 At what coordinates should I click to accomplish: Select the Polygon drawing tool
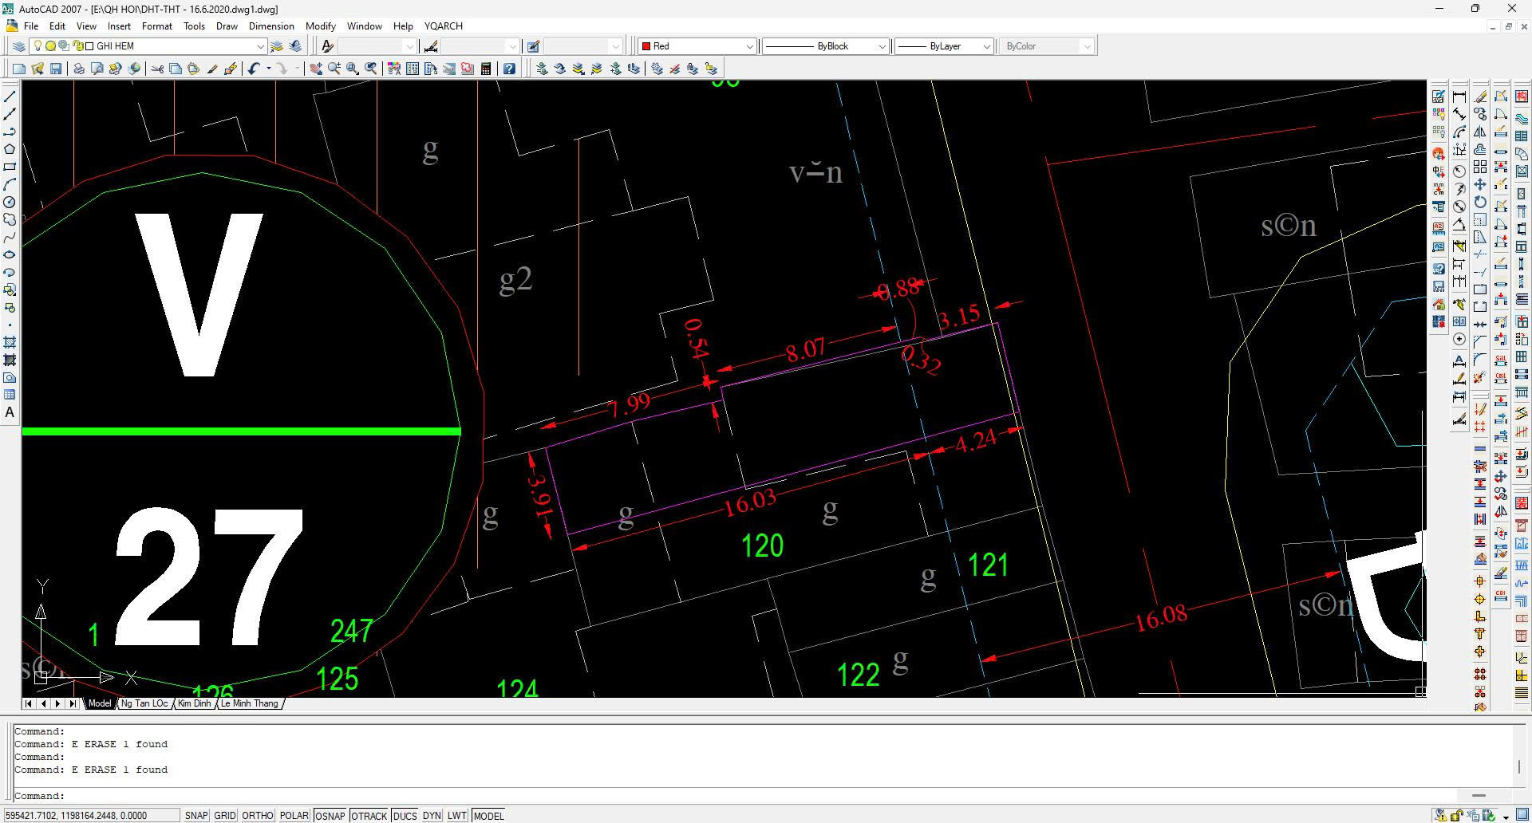(10, 149)
